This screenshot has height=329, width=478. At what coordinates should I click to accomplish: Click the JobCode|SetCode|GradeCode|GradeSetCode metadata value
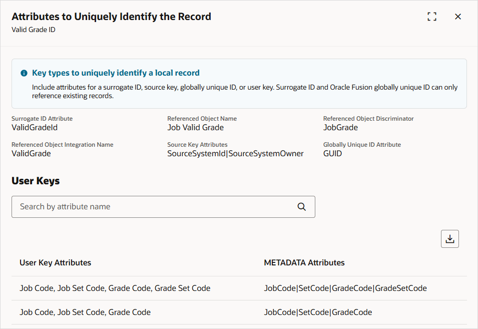345,288
